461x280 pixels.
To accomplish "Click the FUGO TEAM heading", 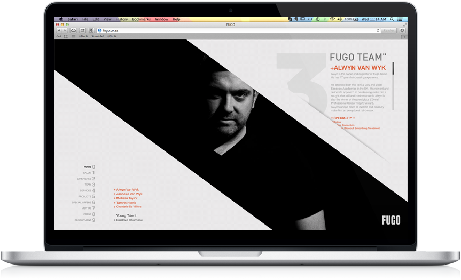I will click(x=358, y=57).
